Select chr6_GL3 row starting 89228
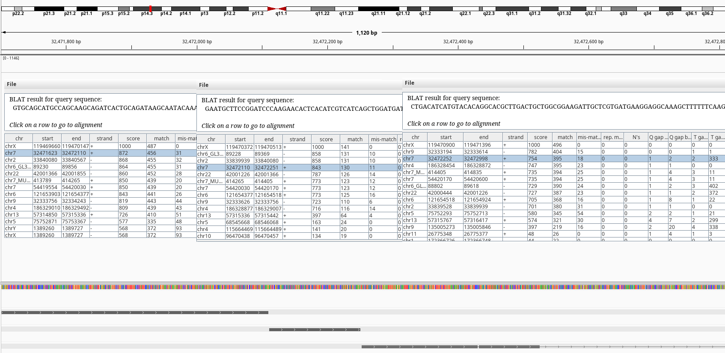 click(299, 154)
